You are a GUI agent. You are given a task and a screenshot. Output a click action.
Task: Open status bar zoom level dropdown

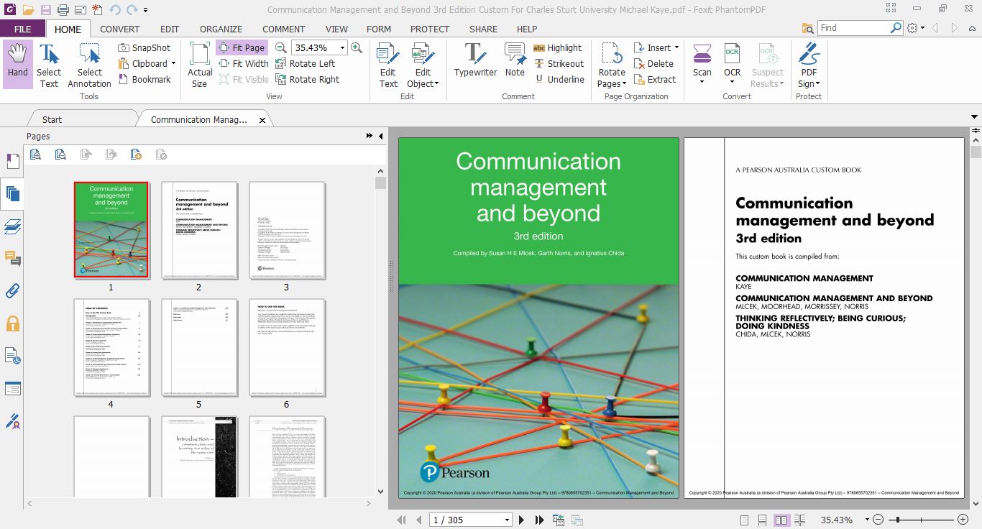(868, 520)
